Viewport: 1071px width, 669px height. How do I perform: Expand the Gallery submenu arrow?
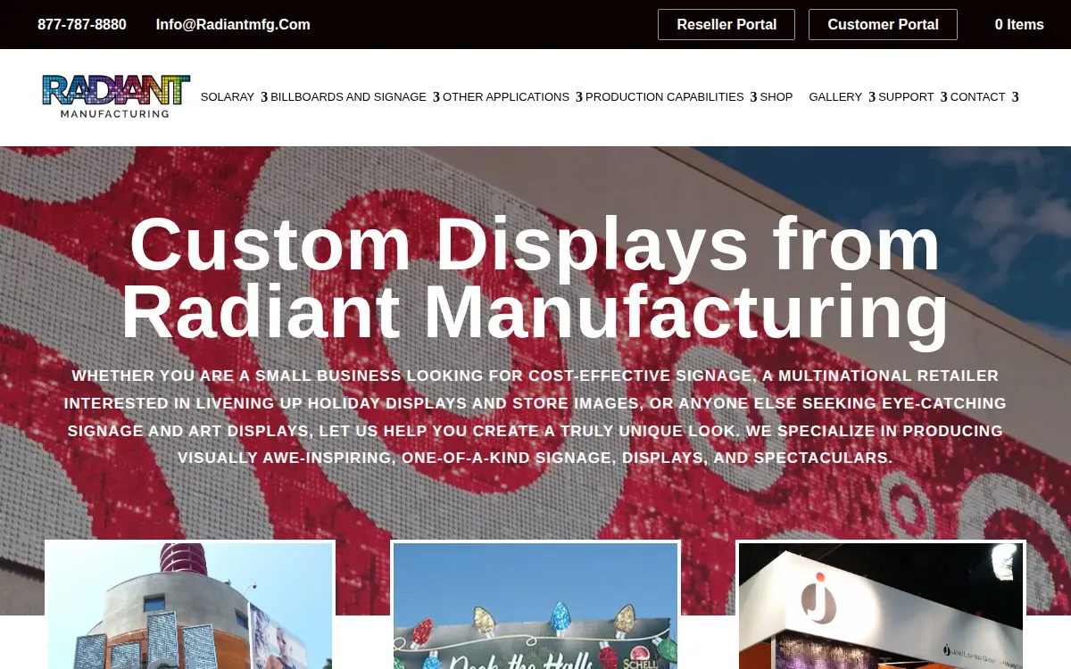tap(872, 97)
